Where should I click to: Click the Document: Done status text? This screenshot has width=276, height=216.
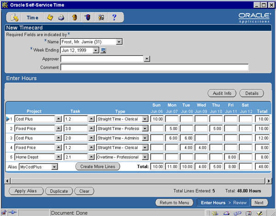[69, 213]
